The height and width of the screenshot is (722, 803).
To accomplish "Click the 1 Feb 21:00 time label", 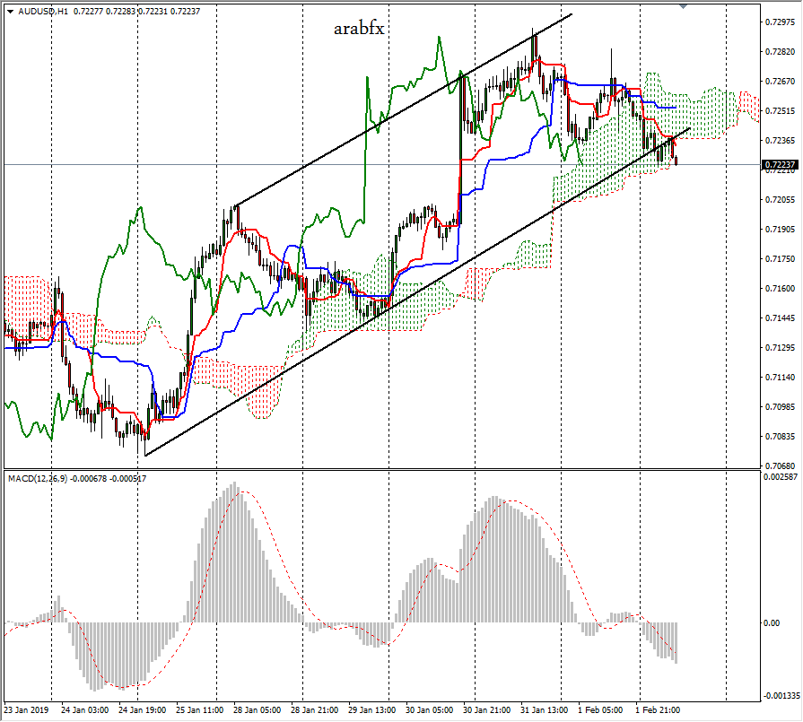I will 658,710.
